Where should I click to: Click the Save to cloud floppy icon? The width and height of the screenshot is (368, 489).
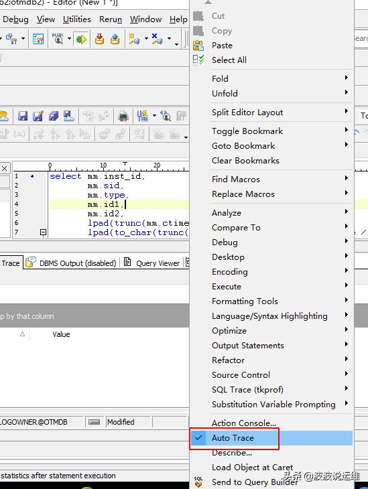tap(68, 116)
